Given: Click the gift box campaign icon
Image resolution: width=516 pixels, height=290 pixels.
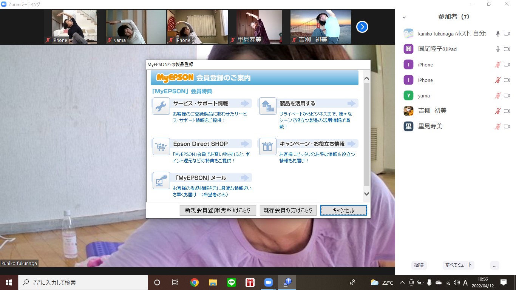Looking at the screenshot, I should tap(268, 147).
